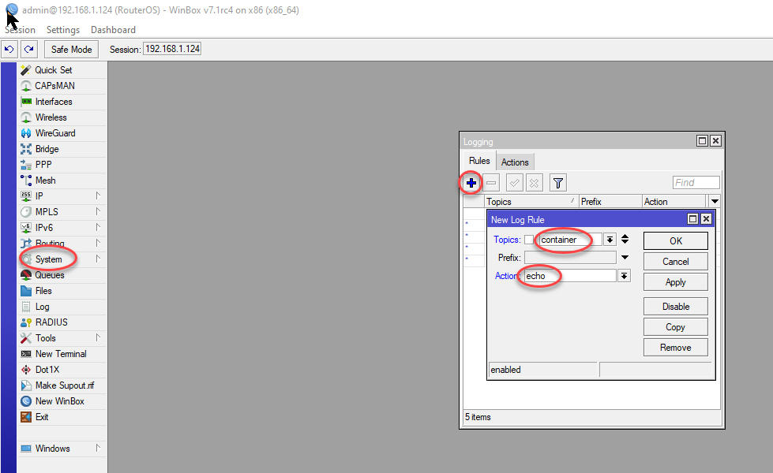
Task: Enable selected rule with checkmark button
Action: [514, 183]
